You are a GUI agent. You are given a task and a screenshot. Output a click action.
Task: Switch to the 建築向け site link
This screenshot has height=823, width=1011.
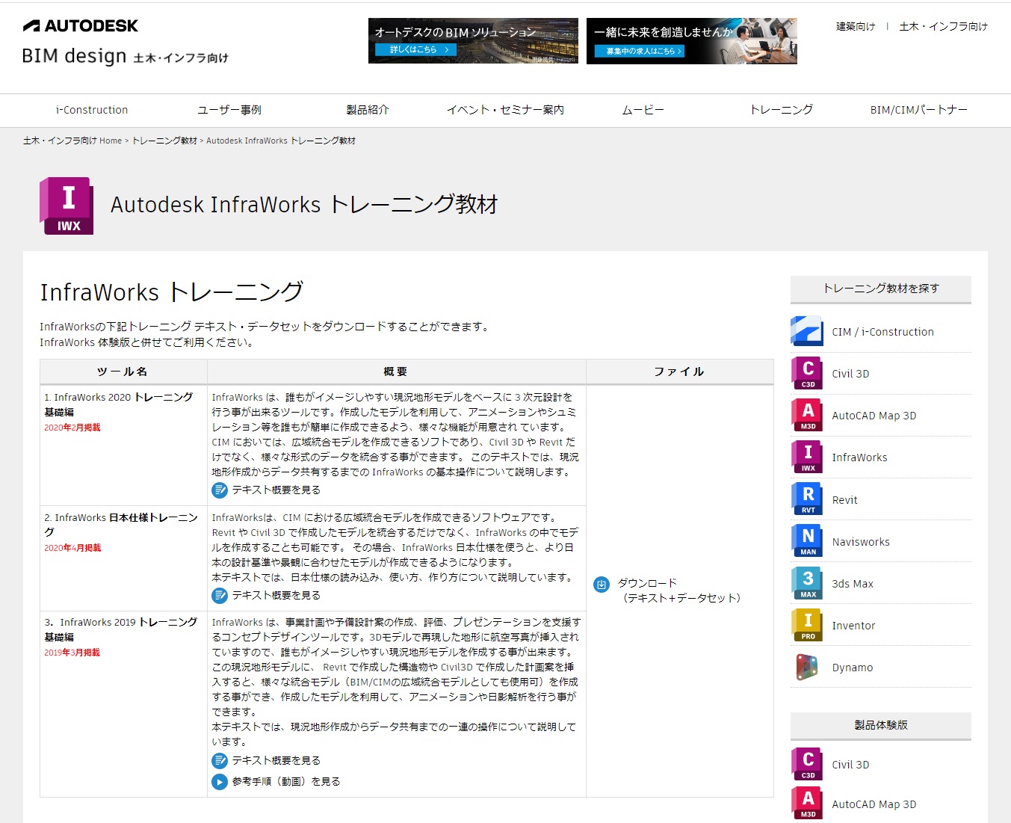[x=856, y=26]
